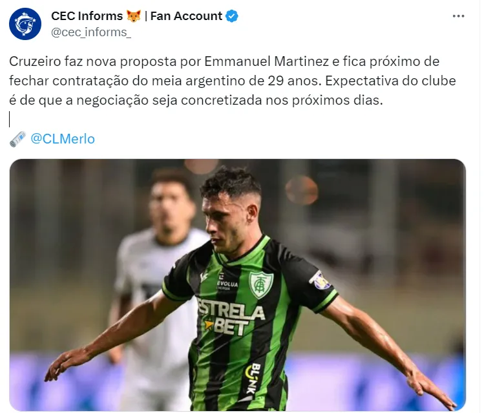Screen dimensions: 493x413
Task: Click the Blink logo on the shirt
Action: pyautogui.click(x=253, y=379)
